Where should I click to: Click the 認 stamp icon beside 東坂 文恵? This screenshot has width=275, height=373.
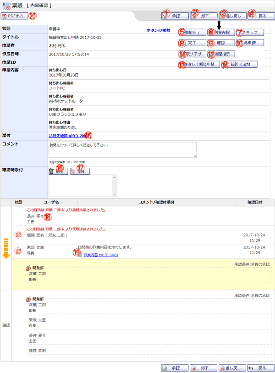tap(18, 251)
